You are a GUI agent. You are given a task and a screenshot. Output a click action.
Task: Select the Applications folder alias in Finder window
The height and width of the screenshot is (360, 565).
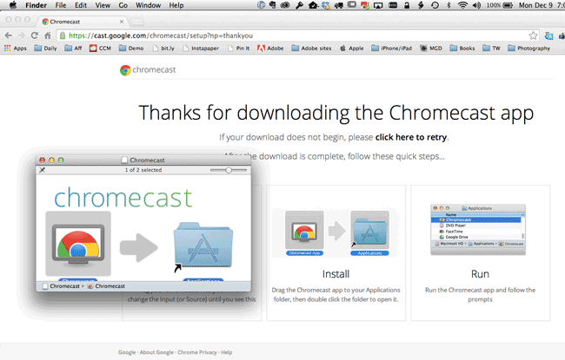(x=203, y=245)
